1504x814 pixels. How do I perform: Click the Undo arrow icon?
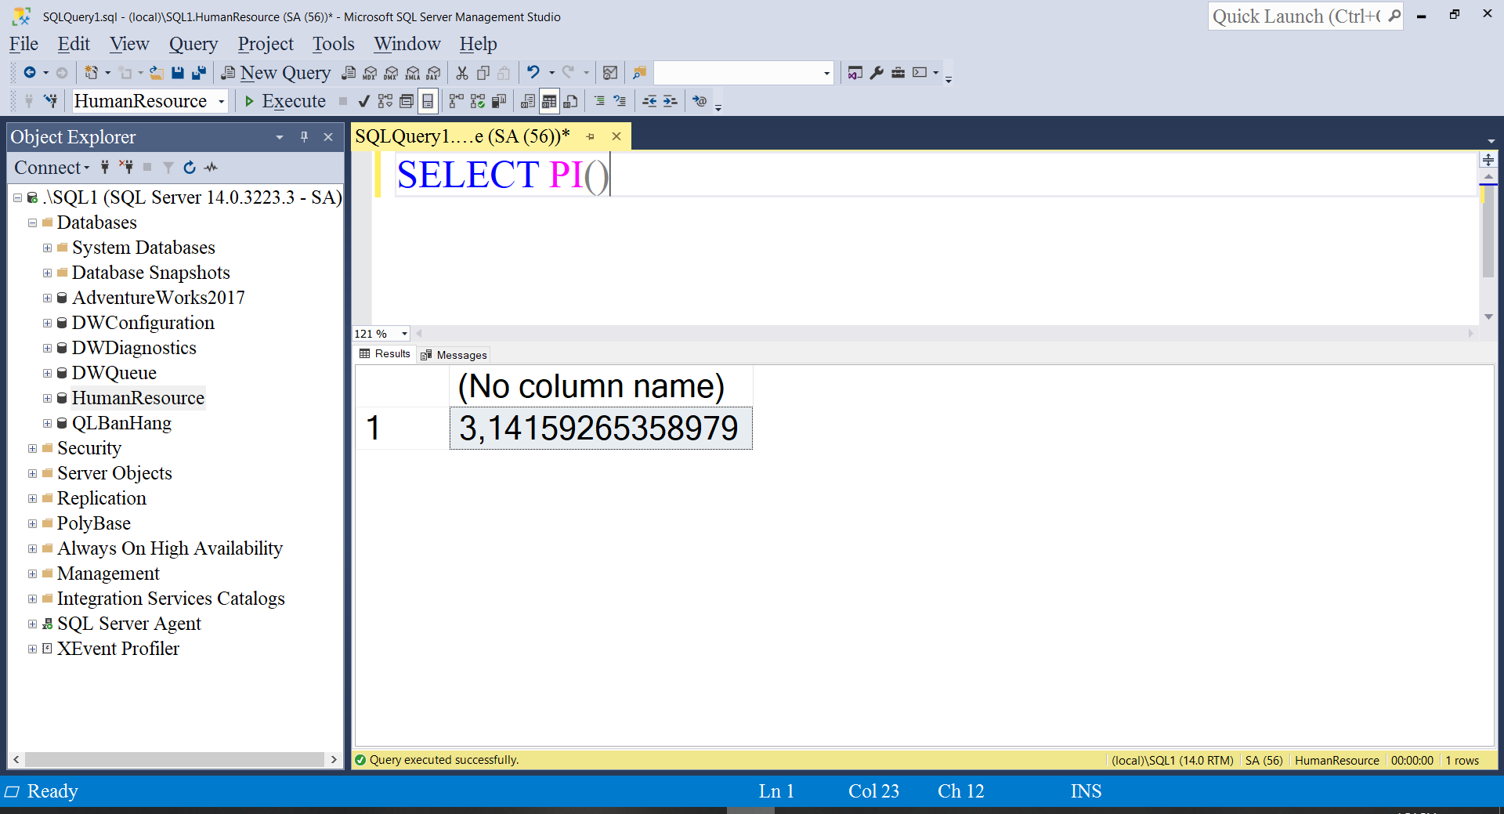pyautogui.click(x=533, y=73)
